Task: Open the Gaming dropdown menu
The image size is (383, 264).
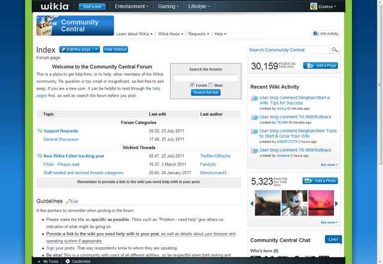Action: (x=168, y=7)
